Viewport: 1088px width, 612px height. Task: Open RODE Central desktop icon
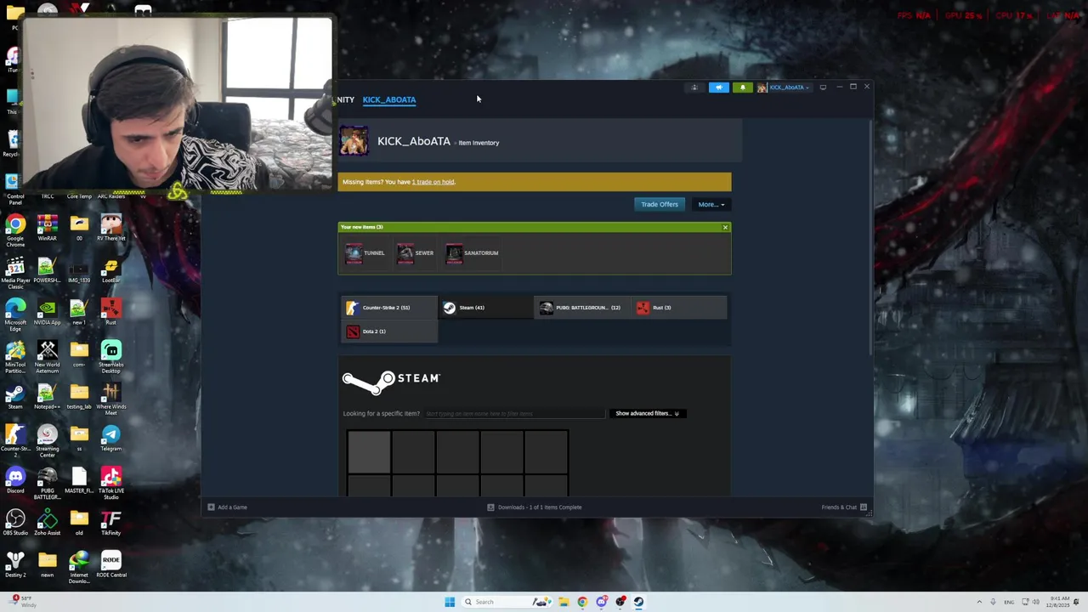click(x=110, y=564)
